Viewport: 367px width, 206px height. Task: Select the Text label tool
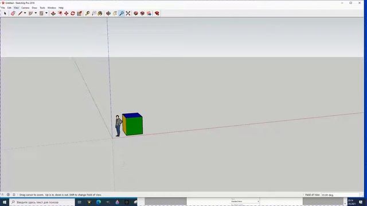[94, 14]
